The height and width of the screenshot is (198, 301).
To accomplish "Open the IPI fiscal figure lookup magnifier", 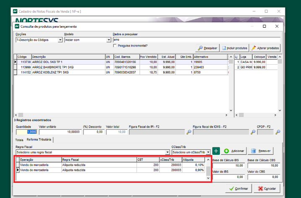I will click(x=188, y=132).
